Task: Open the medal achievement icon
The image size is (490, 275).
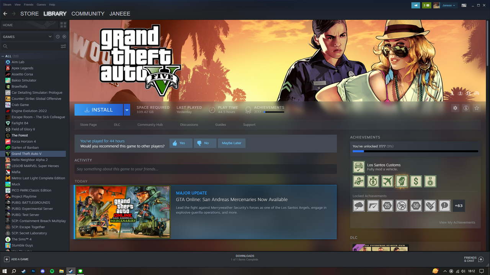Action: (x=430, y=181)
